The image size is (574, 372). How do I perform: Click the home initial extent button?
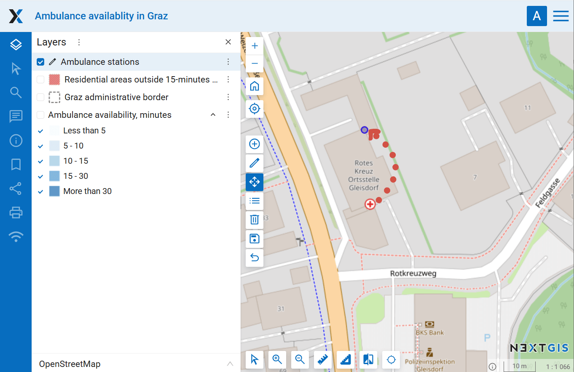(x=255, y=86)
